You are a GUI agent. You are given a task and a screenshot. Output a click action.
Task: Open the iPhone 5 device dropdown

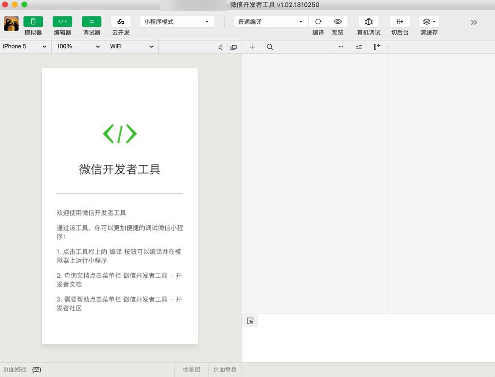click(25, 46)
